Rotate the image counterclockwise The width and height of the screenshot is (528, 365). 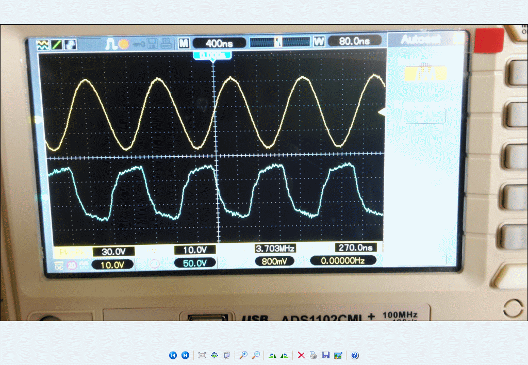(284, 355)
